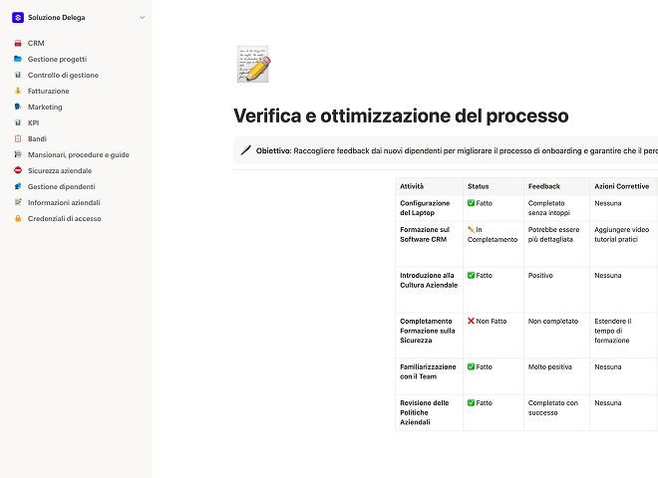Click the memo page icon above the title
This screenshot has width=658, height=478.
(253, 64)
